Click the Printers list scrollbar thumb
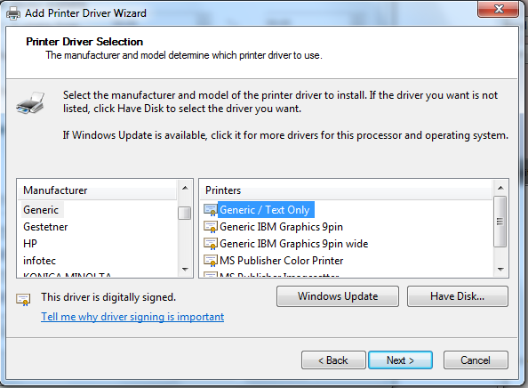The height and width of the screenshot is (388, 528). [500, 222]
